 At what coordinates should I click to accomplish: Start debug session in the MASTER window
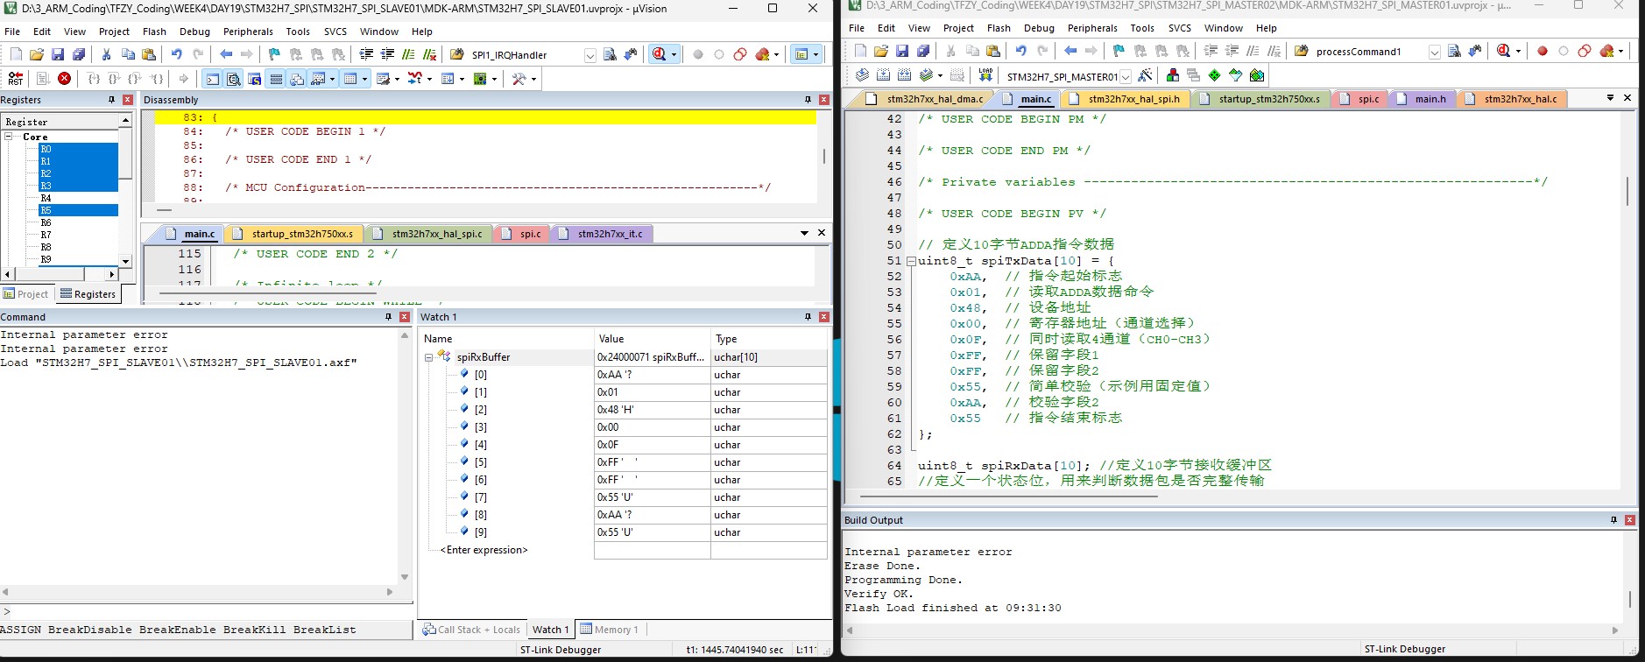(1503, 51)
